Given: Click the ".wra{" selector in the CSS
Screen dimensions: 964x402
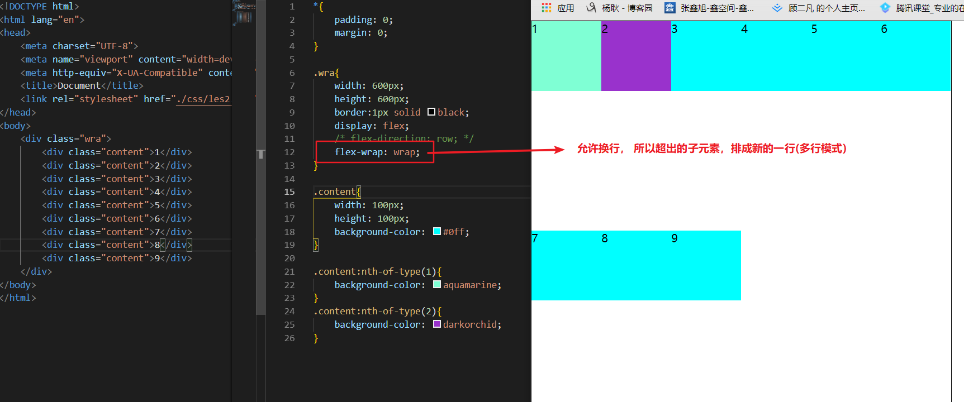Looking at the screenshot, I should coord(326,73).
